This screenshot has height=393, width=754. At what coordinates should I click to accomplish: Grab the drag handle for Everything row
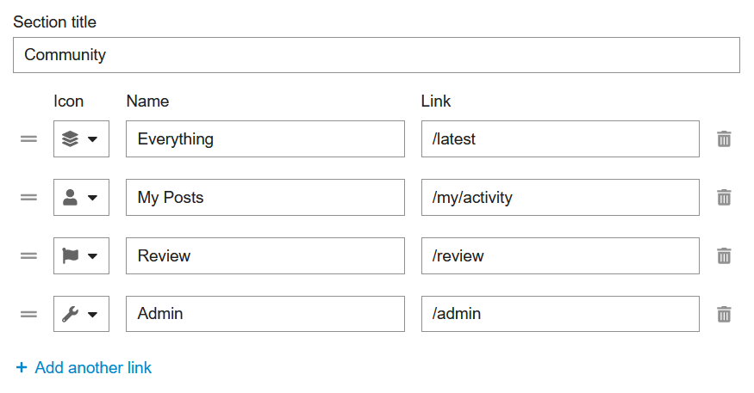tap(29, 139)
